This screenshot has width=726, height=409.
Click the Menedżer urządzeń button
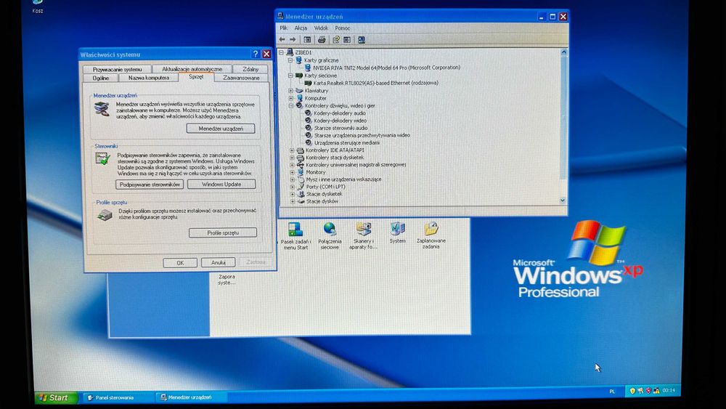click(x=221, y=129)
